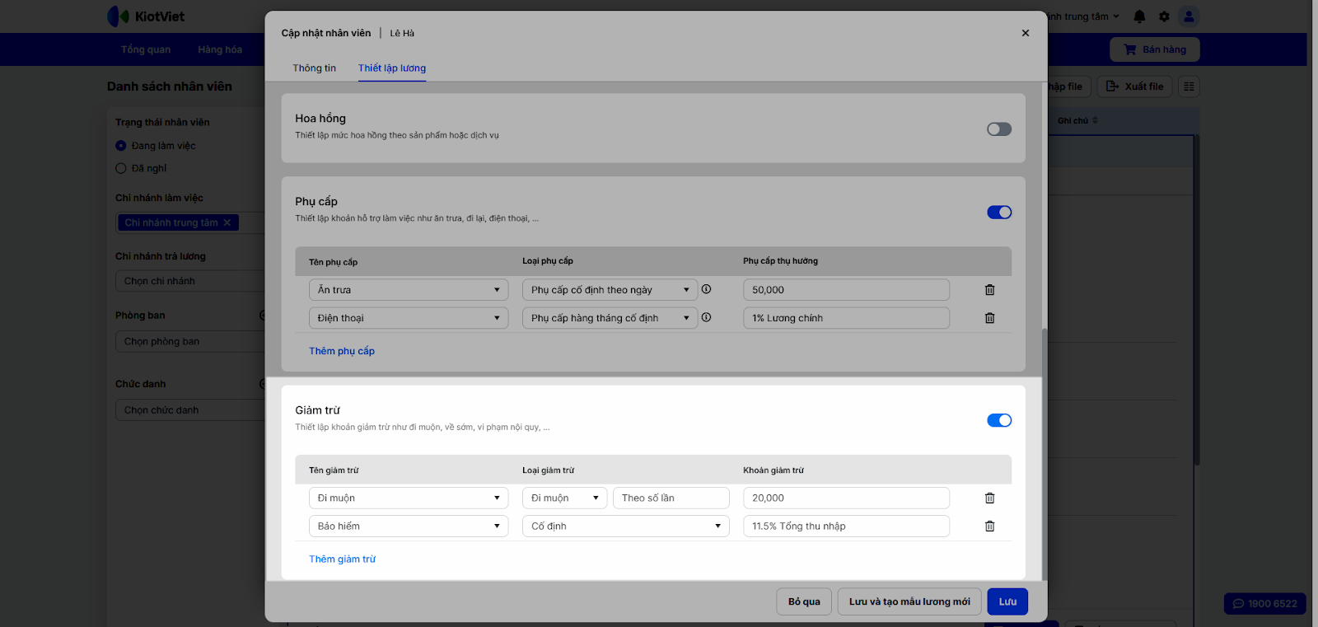Open the Bảo hiểm deduction name dropdown
Viewport: 1318px width, 627px height.
tap(409, 526)
